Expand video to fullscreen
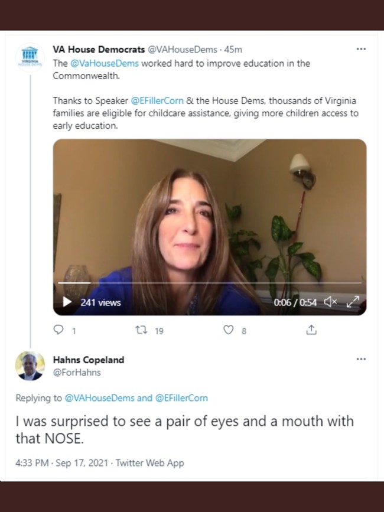The image size is (384, 512). (353, 302)
